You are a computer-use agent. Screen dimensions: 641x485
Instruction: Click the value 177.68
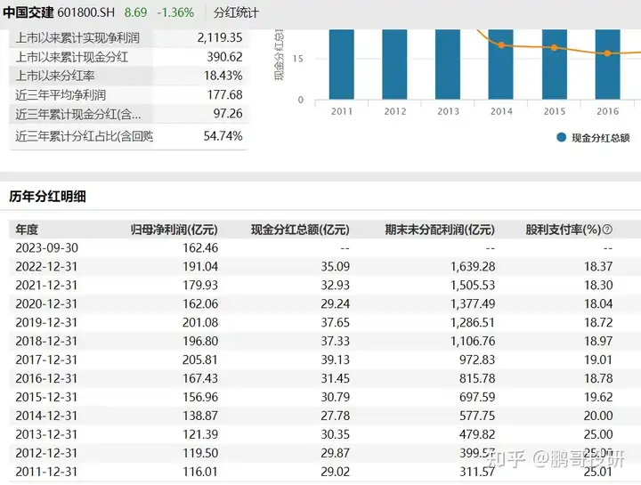[225, 95]
